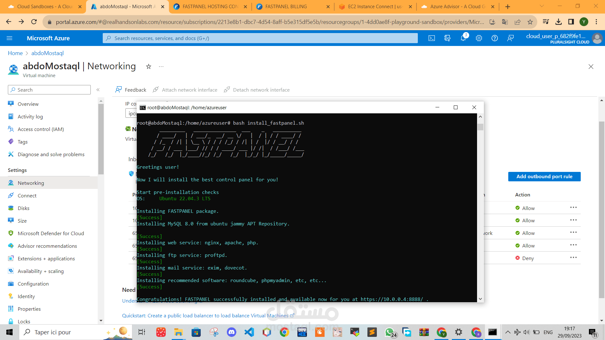This screenshot has width=605, height=340.
Task: Collapse the resource sidebar menu chevron
Action: click(x=98, y=90)
